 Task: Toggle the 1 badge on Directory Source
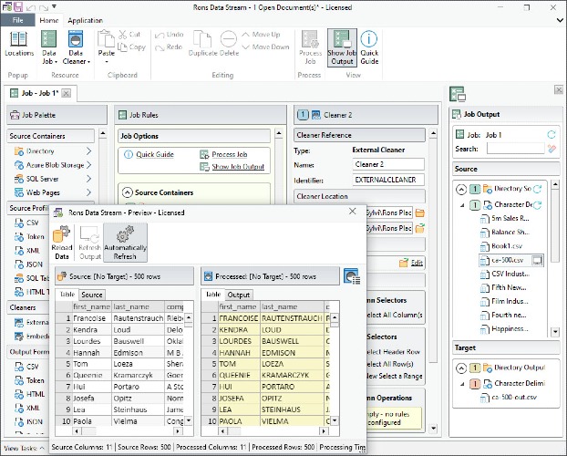(475, 189)
